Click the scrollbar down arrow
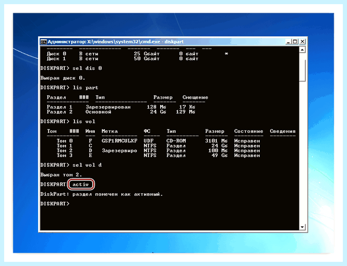 point(302,227)
